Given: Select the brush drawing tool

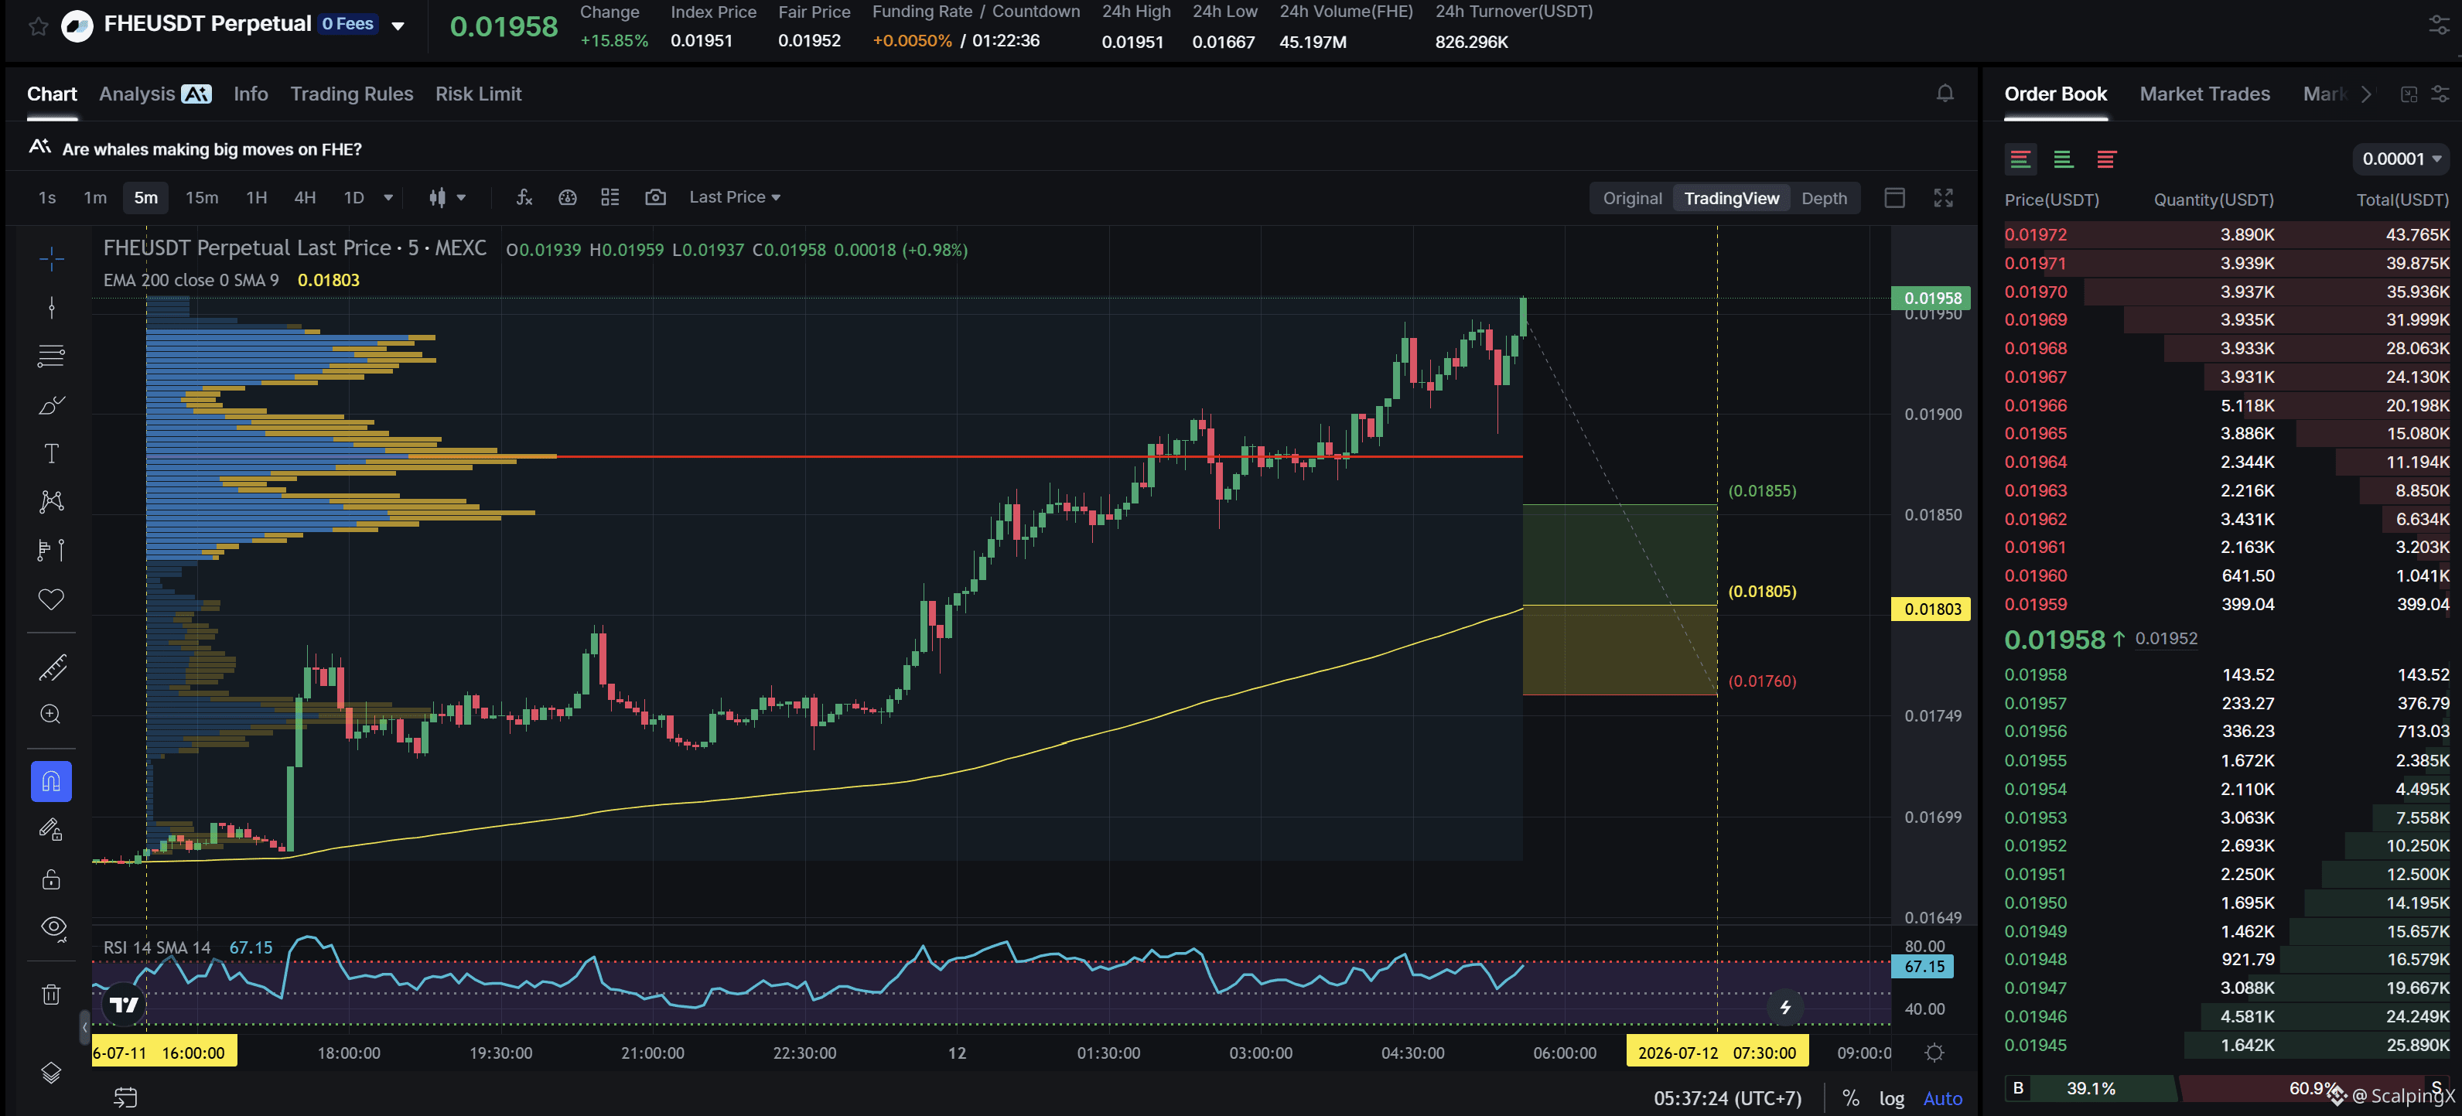Looking at the screenshot, I should click(52, 405).
